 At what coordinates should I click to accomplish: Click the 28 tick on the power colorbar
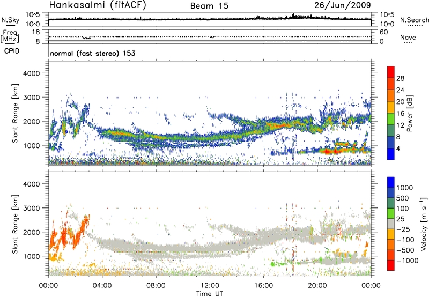click(x=400, y=78)
